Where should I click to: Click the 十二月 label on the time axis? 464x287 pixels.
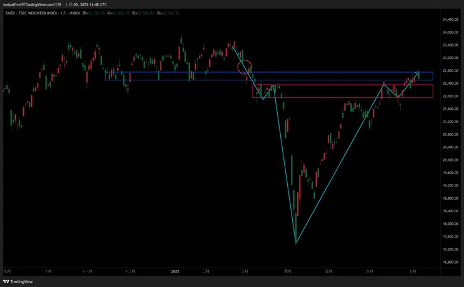[130, 271]
